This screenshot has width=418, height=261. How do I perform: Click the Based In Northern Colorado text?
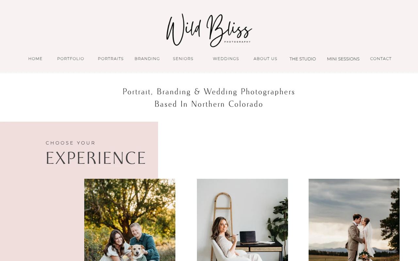point(209,104)
